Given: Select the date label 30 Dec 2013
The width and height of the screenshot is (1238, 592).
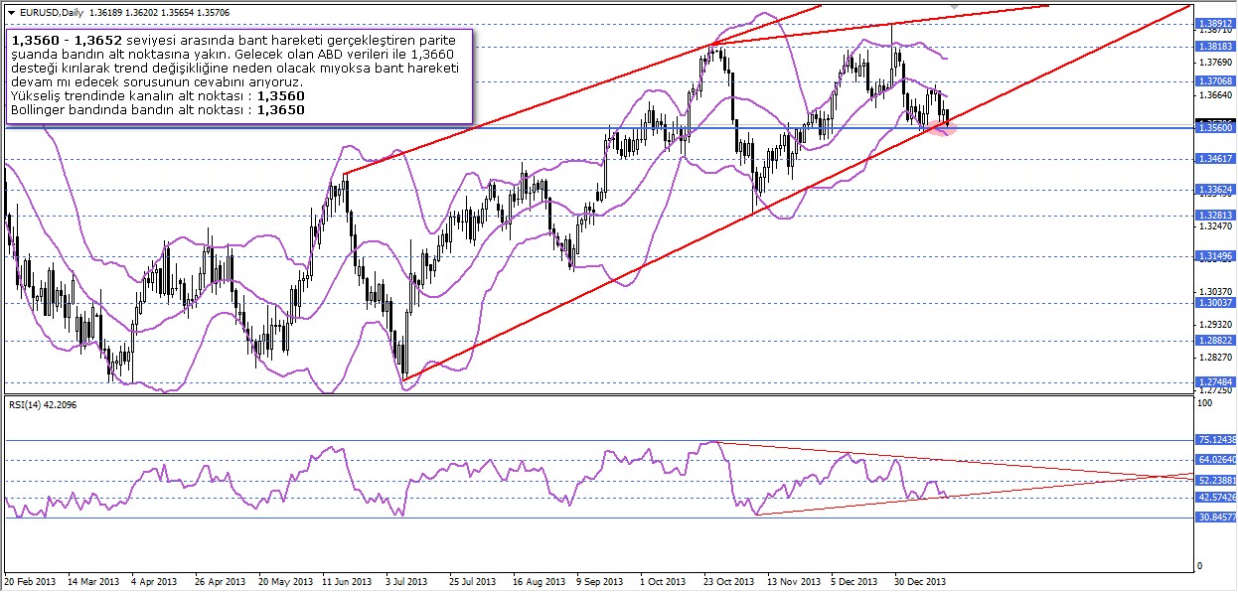Looking at the screenshot, I should click(x=920, y=581).
